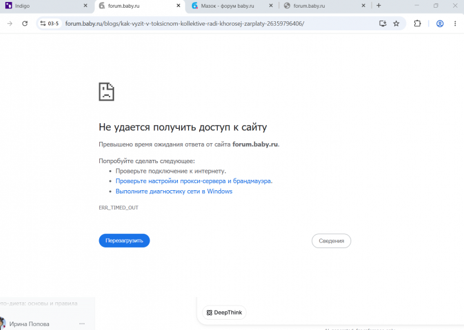Image resolution: width=464 pixels, height=330 pixels.
Task: Click the Перезагрузить button
Action: click(x=124, y=240)
